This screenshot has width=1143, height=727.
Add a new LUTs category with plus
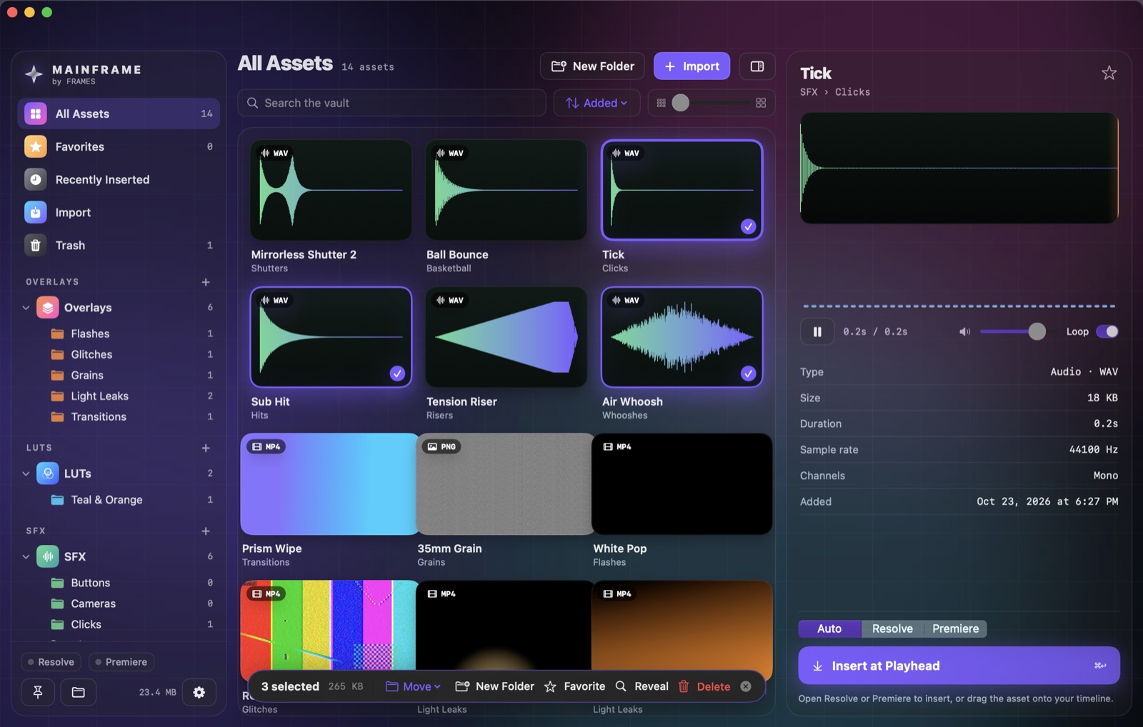click(x=206, y=448)
